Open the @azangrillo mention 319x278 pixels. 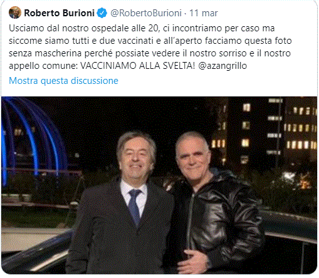222,66
